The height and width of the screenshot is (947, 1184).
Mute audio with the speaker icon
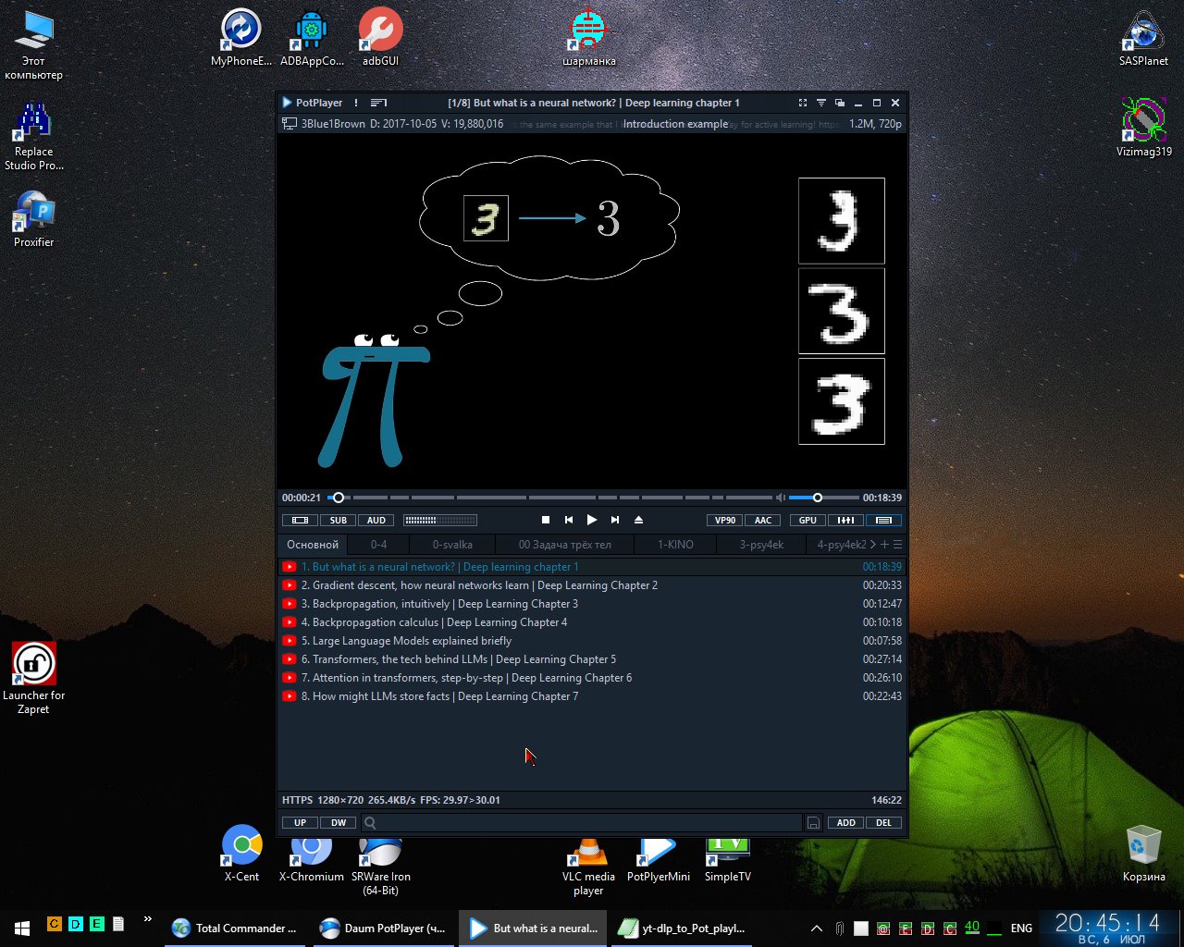(780, 498)
